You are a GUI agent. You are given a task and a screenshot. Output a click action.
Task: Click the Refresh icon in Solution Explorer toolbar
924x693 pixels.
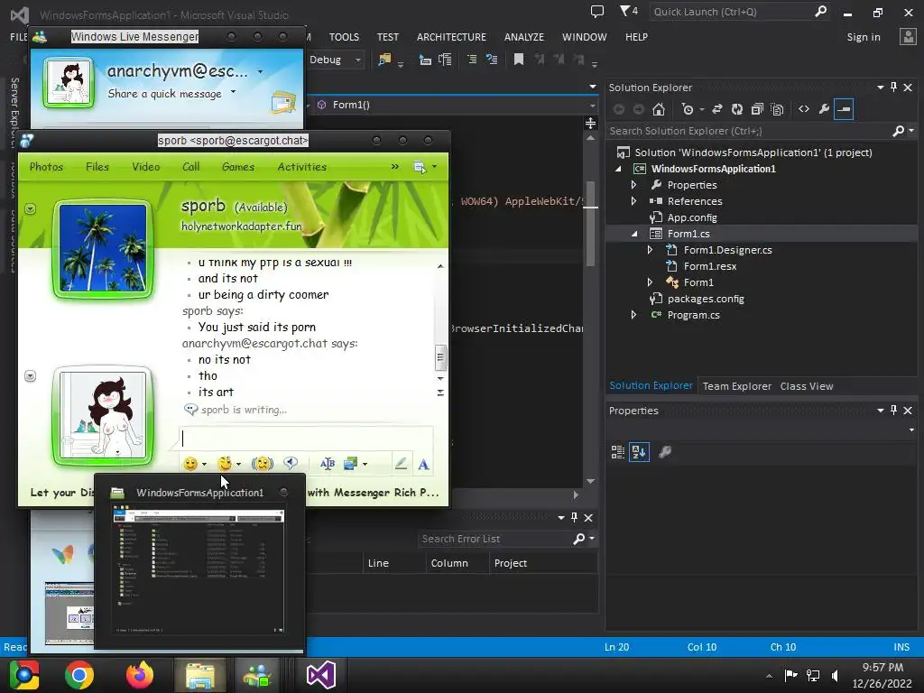(736, 109)
